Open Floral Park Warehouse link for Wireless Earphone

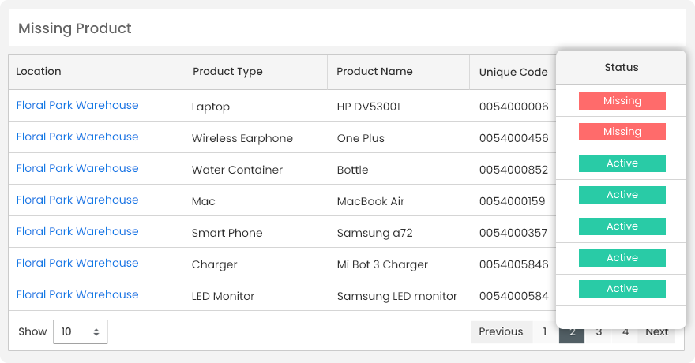click(x=77, y=137)
